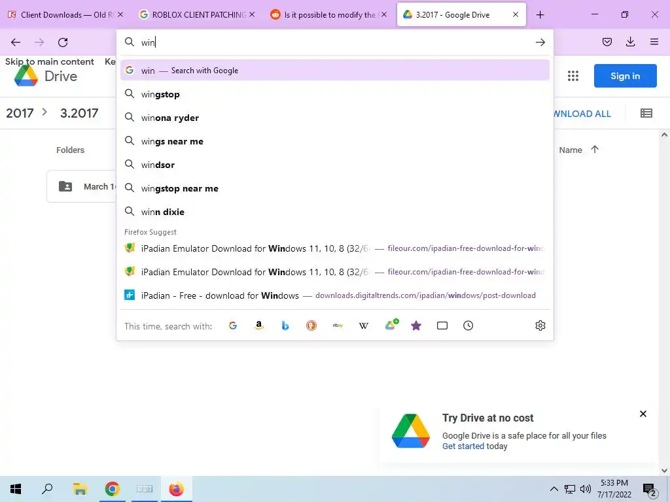Open the March folder item
The image size is (670, 502).
point(81,186)
